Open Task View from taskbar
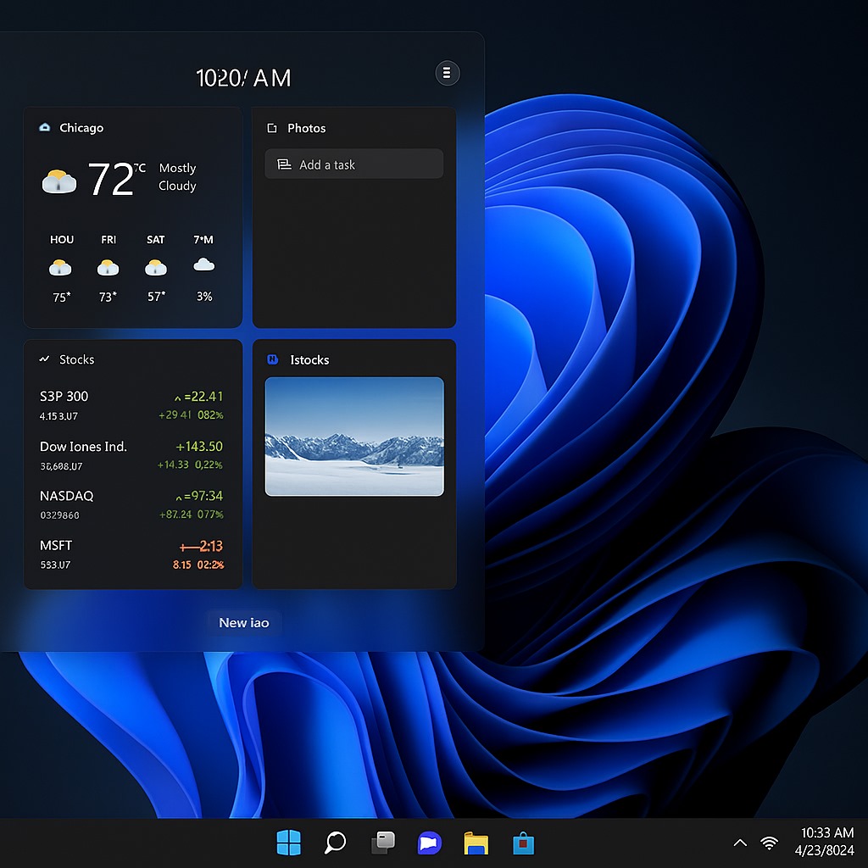Screen dimensions: 868x868 383,843
